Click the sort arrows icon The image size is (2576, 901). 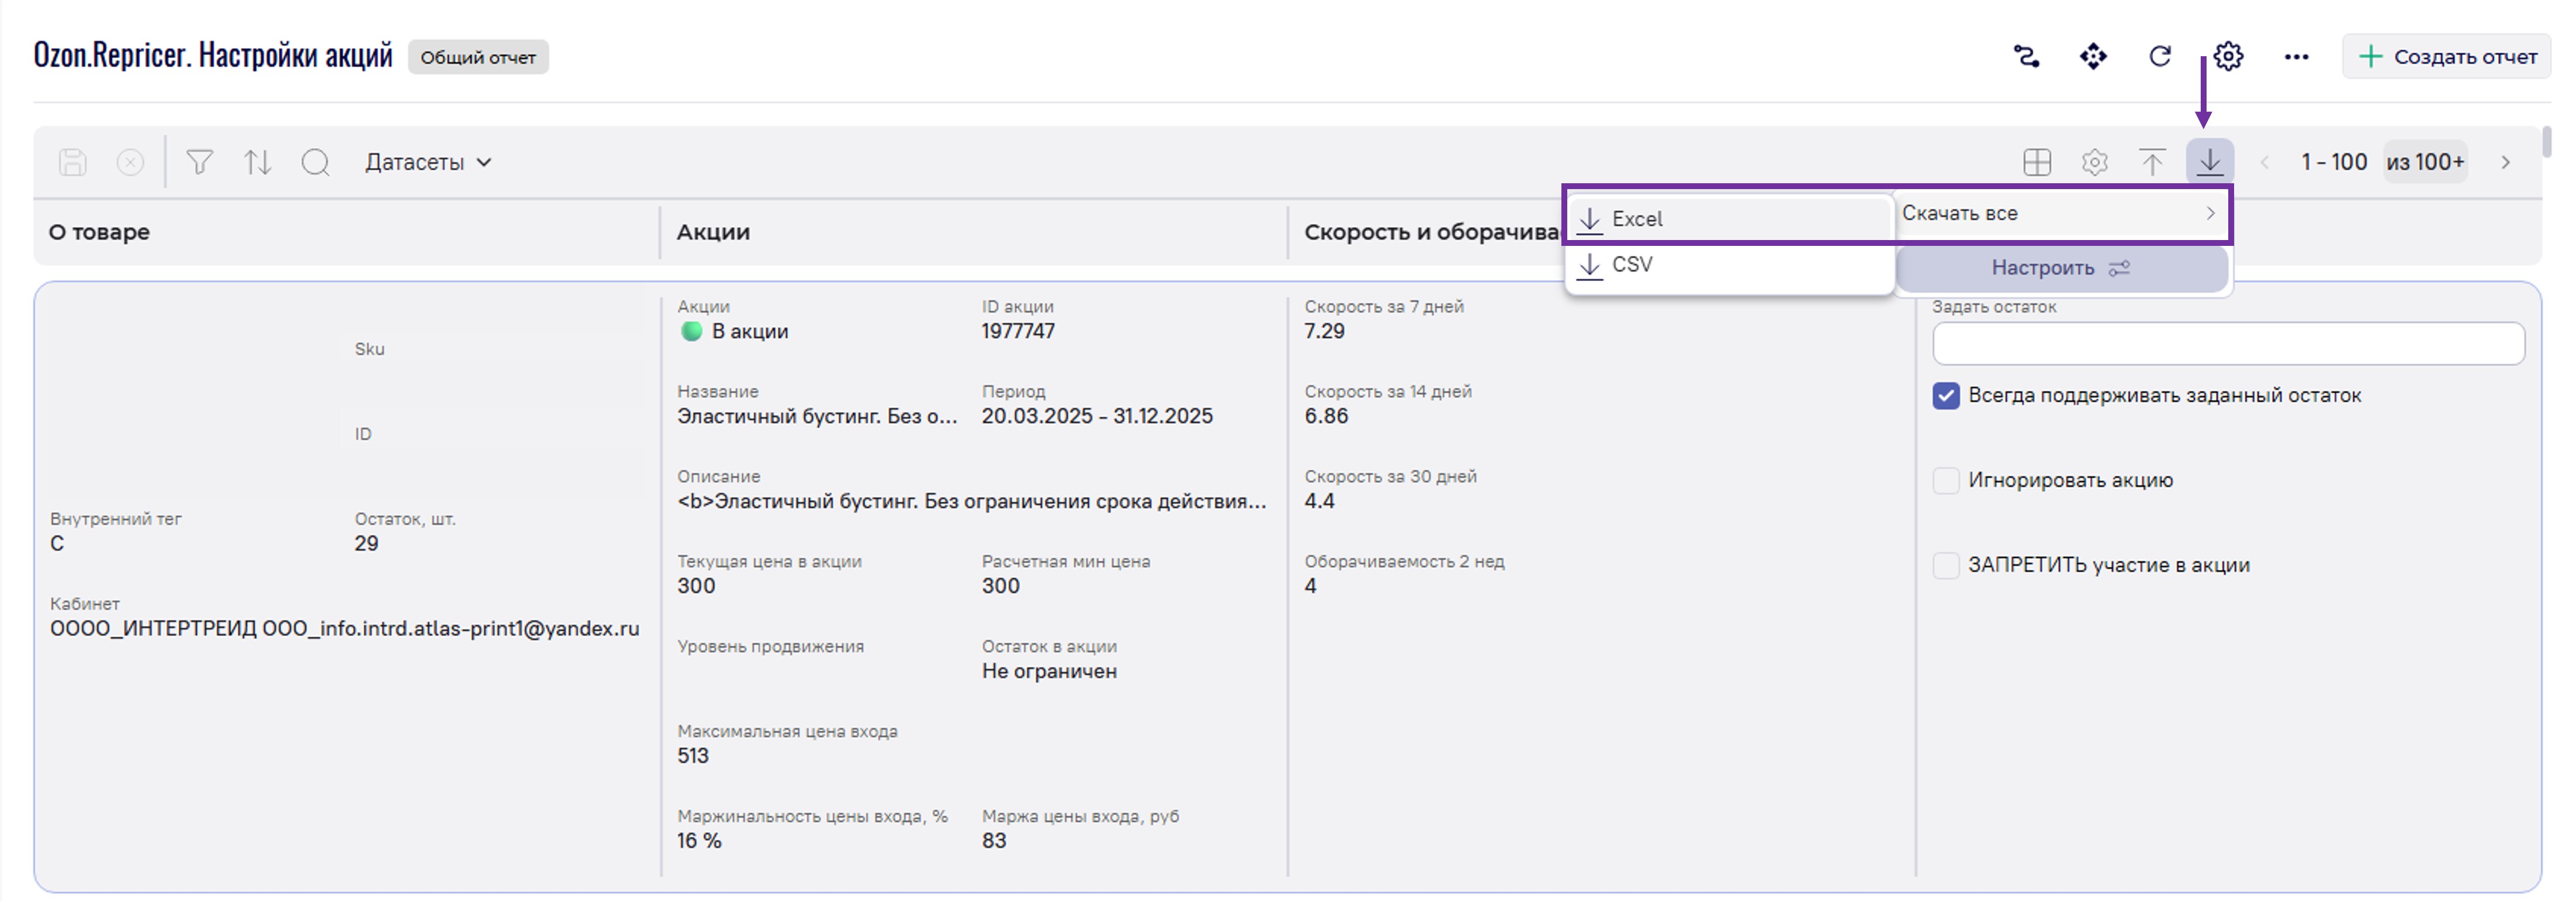[x=257, y=162]
